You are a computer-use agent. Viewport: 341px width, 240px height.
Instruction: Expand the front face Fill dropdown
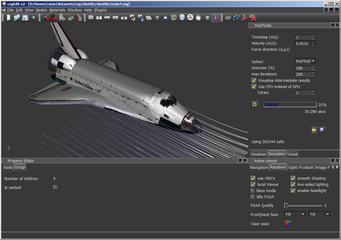click(x=295, y=214)
